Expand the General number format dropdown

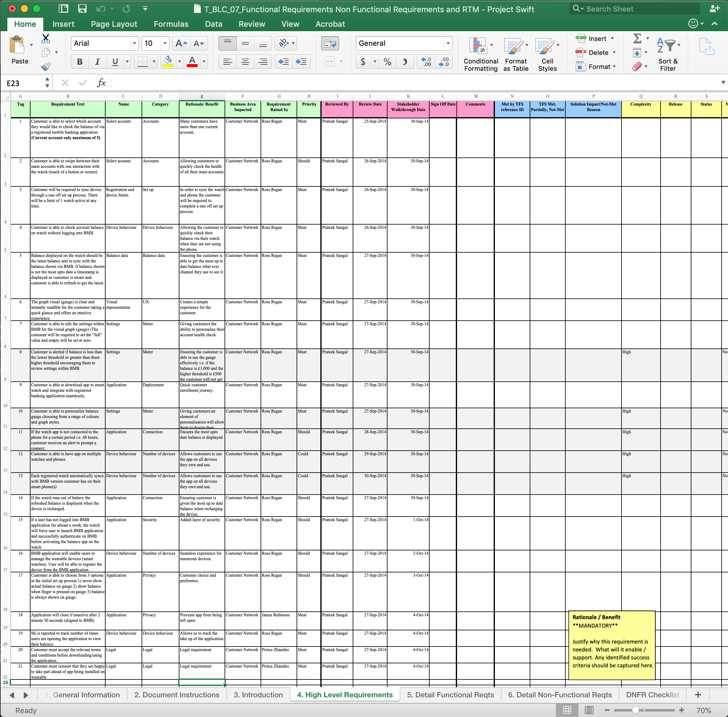448,44
